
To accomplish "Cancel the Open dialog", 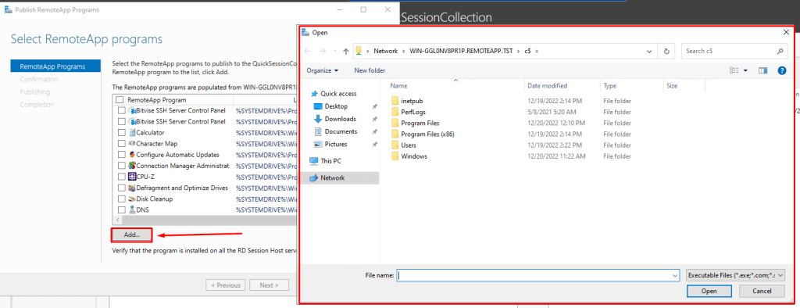I will click(762, 291).
